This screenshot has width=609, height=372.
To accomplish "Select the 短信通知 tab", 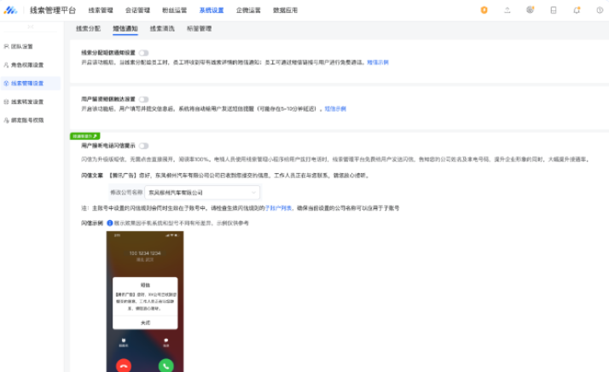I will click(125, 28).
